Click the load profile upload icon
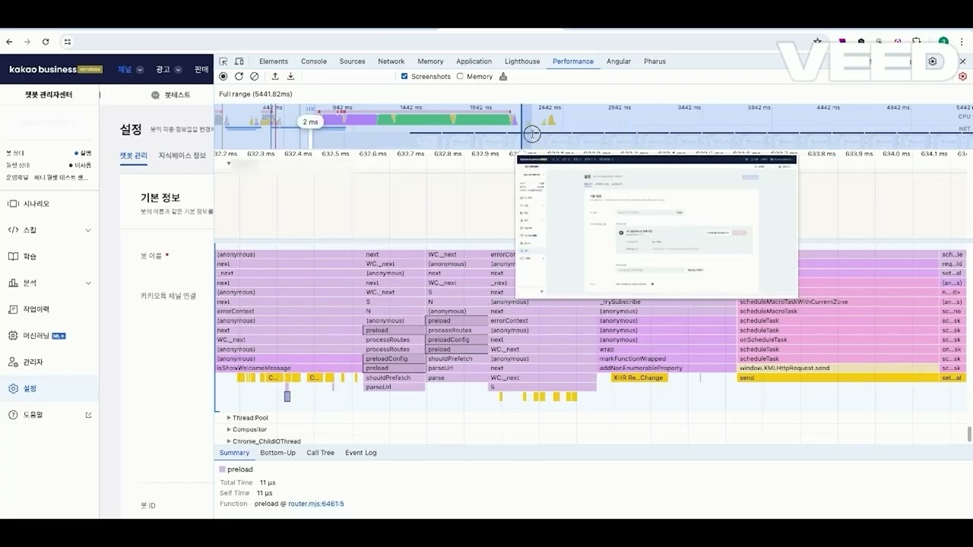The height and width of the screenshot is (547, 973). coord(275,77)
